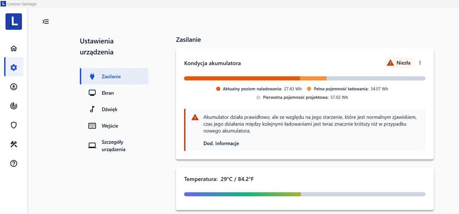Click the temperature gradient bar
The height and width of the screenshot is (214, 459).
click(304, 194)
